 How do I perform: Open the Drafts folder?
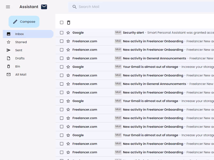pyautogui.click(x=20, y=58)
